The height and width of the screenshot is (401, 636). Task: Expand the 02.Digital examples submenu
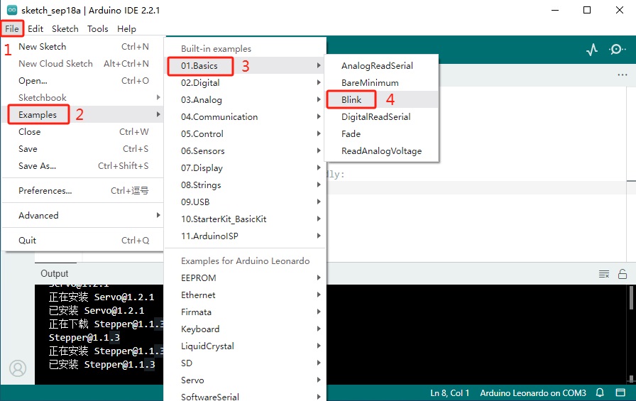pyautogui.click(x=245, y=83)
